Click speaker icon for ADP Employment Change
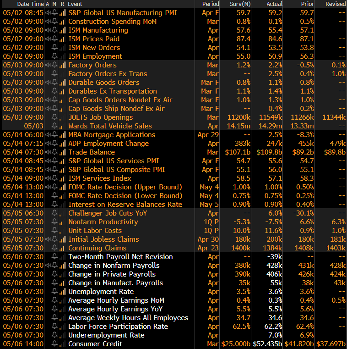Screen dimensions: 347x349 [48, 144]
